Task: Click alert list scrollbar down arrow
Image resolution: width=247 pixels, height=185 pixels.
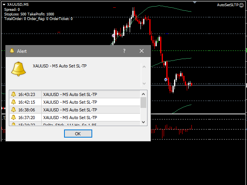Action: point(144,122)
